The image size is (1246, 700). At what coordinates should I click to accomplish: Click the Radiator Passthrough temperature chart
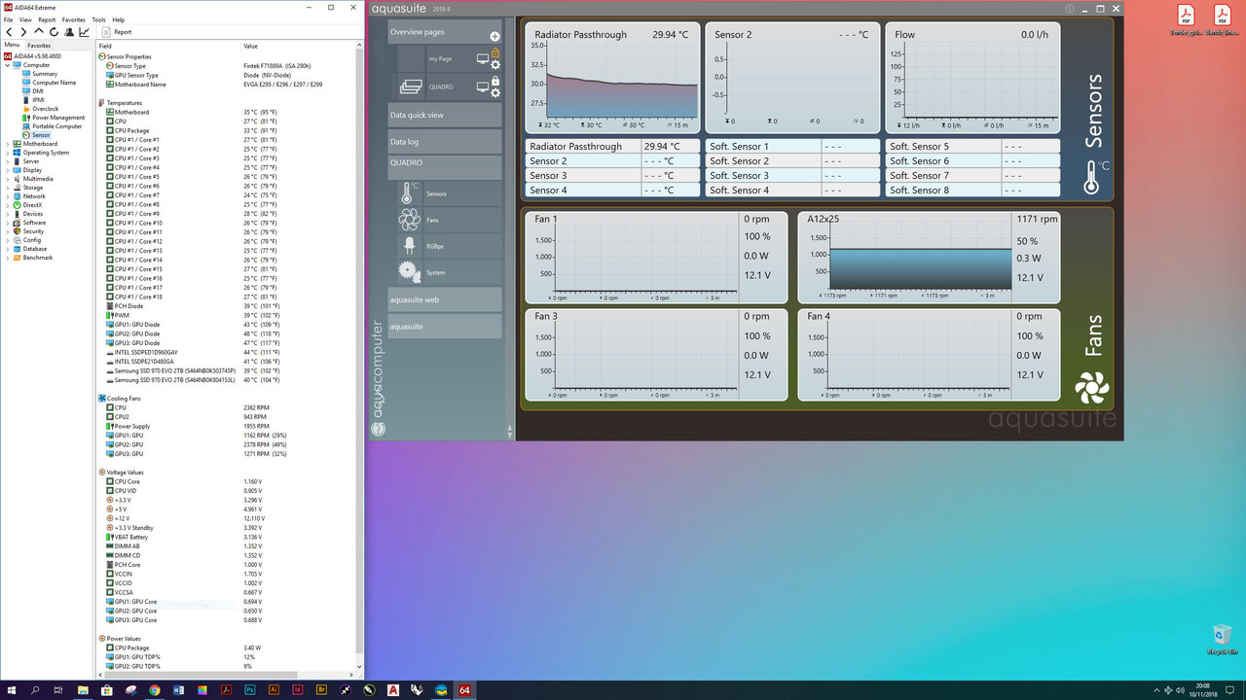pyautogui.click(x=612, y=78)
